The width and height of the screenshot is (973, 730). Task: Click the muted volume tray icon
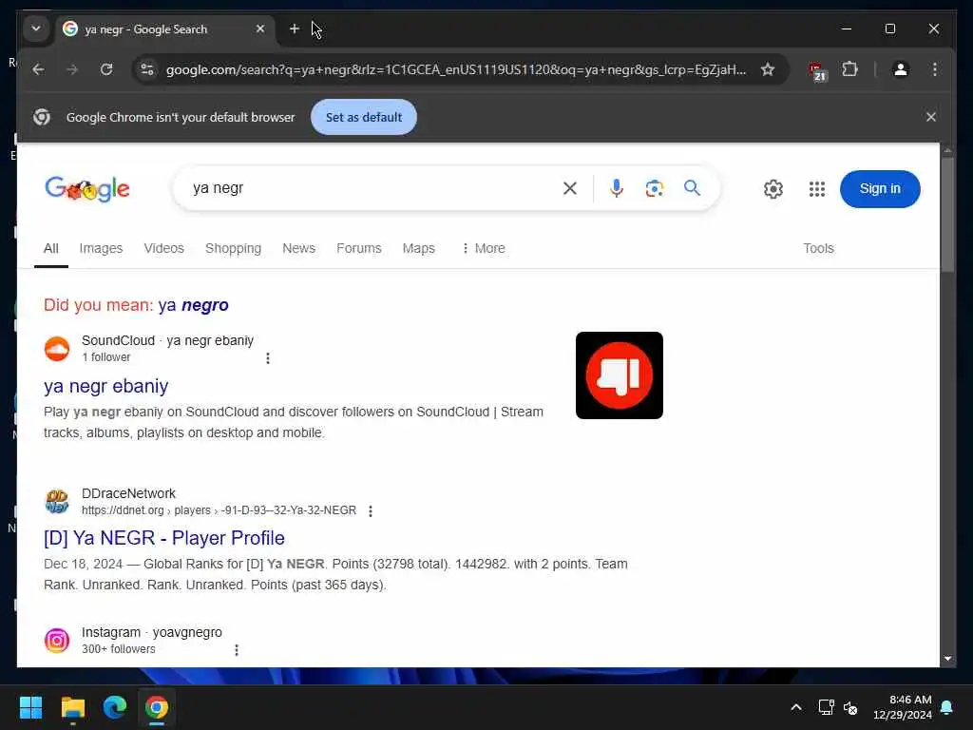coord(850,707)
